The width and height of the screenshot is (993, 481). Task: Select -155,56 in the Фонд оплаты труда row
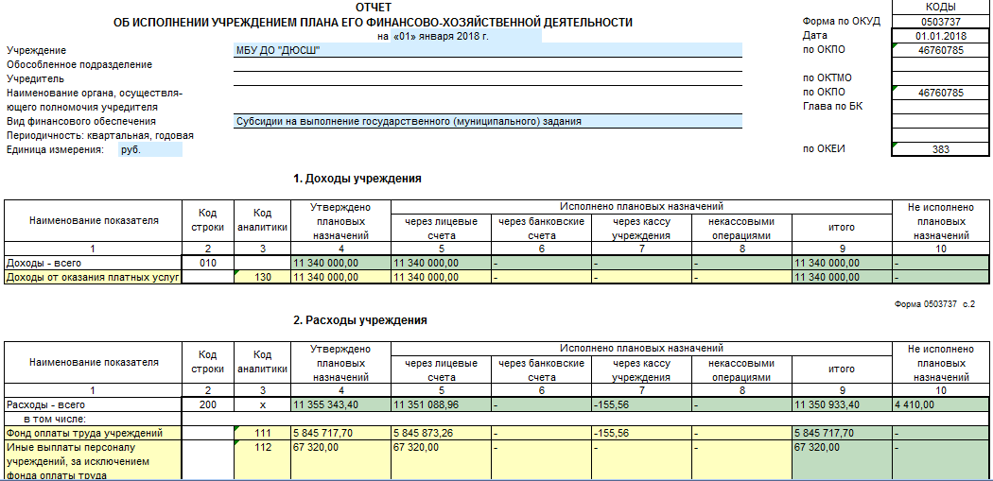(641, 434)
